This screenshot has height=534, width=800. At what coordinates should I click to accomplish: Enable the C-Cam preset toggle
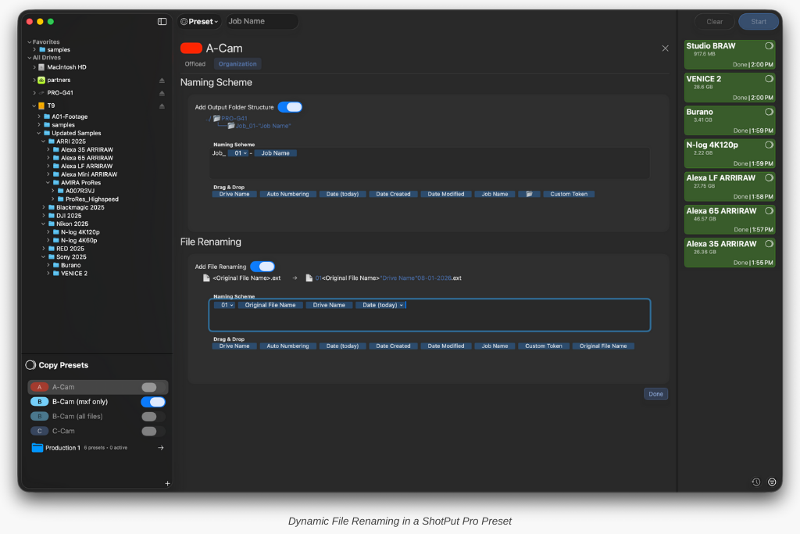(x=153, y=431)
